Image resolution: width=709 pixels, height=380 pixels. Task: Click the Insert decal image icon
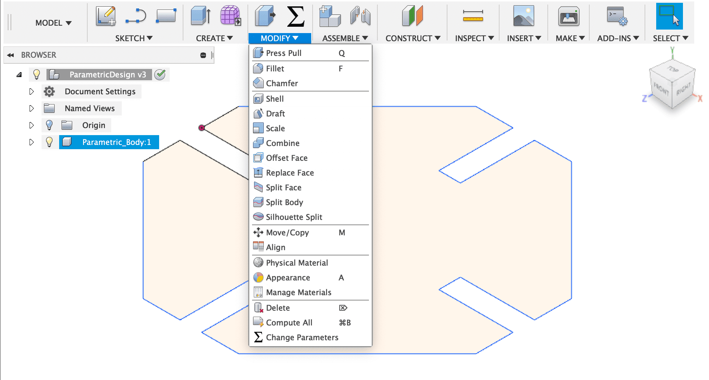pyautogui.click(x=523, y=16)
